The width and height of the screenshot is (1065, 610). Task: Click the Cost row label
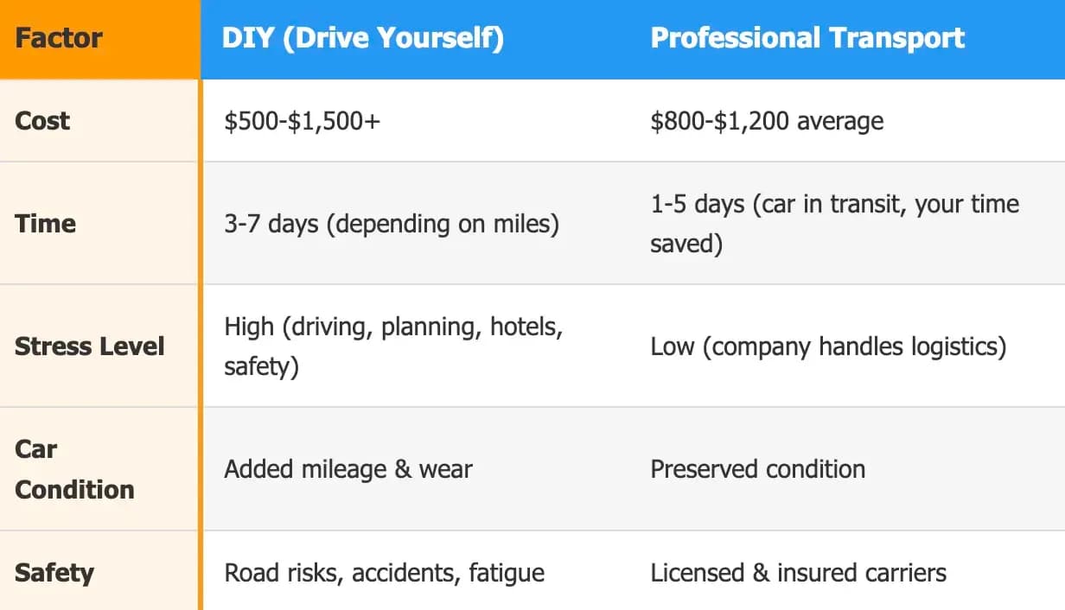click(x=42, y=120)
